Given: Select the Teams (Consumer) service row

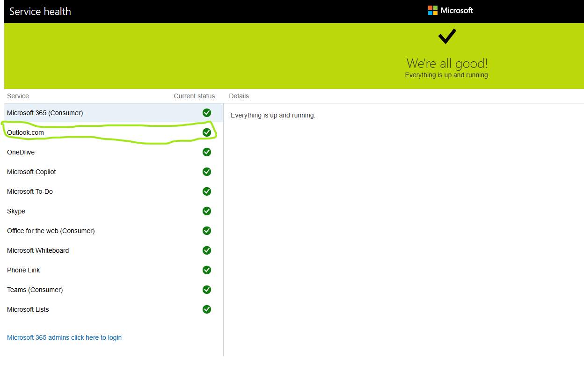Looking at the screenshot, I should pyautogui.click(x=114, y=290).
